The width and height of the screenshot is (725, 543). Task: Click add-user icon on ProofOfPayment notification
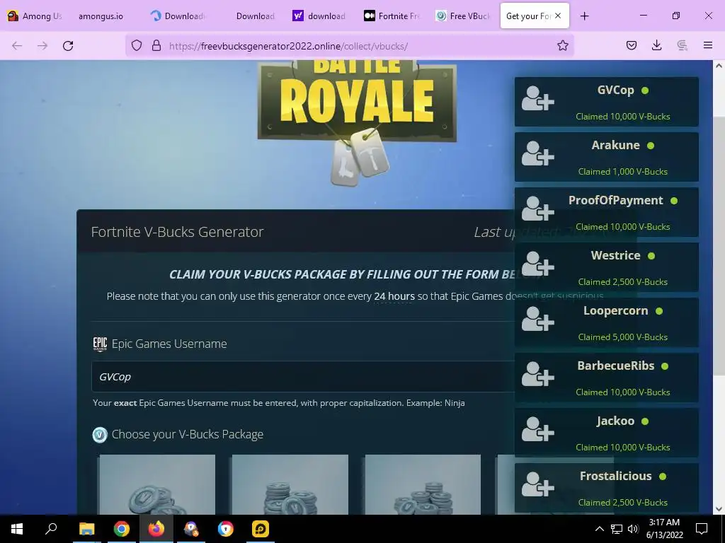[538, 209]
